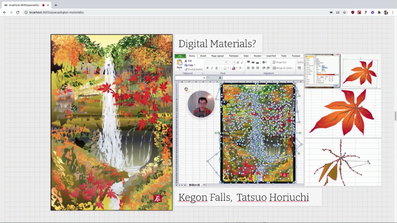Click the Font Color letter A icon
The height and width of the screenshot is (223, 397).
(240, 68)
